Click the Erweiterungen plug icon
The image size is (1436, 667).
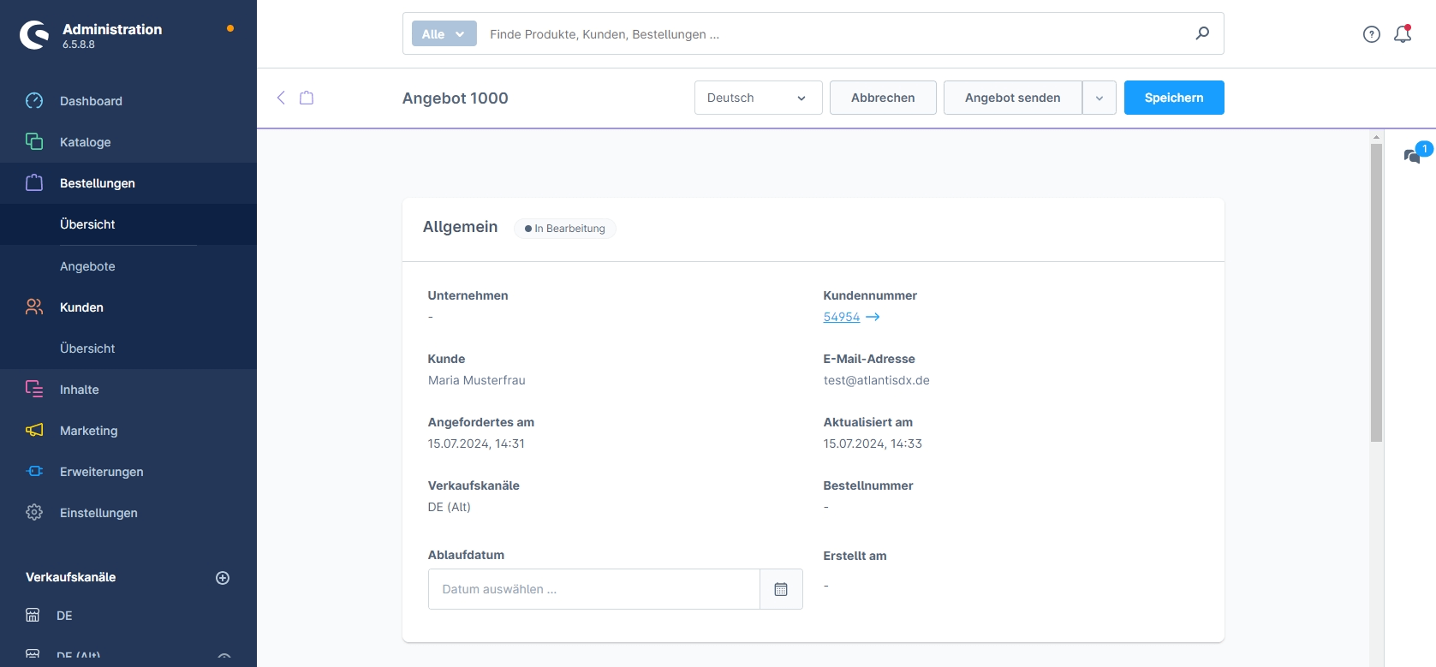point(34,471)
